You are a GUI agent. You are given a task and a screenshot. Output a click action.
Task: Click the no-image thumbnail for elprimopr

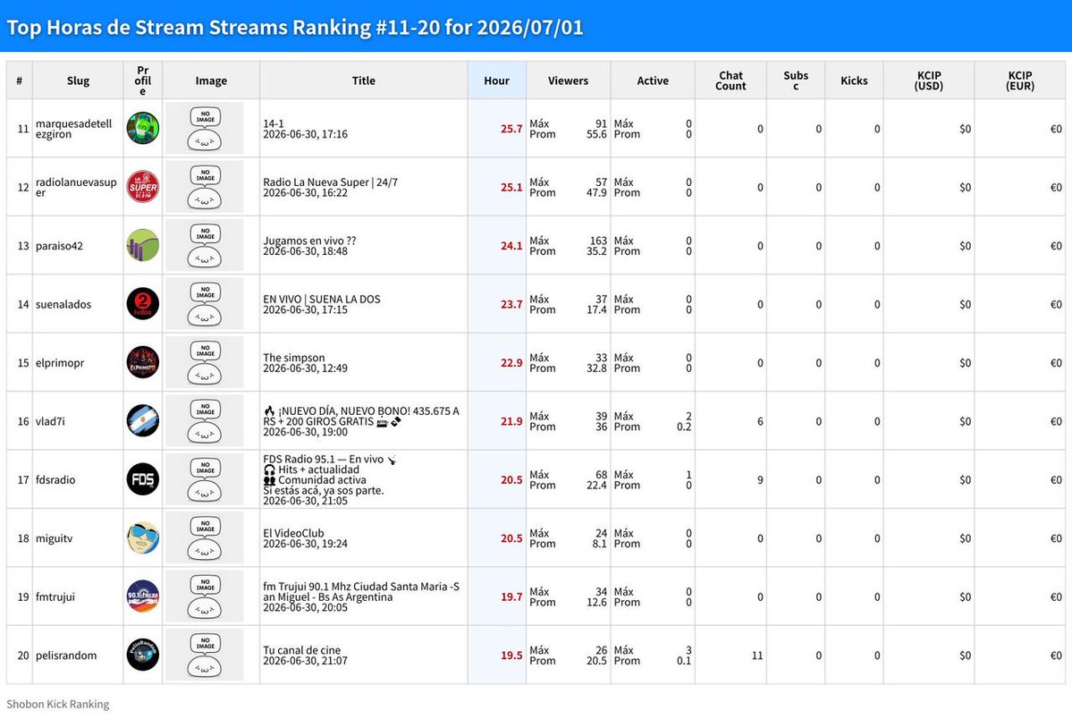[x=205, y=362]
